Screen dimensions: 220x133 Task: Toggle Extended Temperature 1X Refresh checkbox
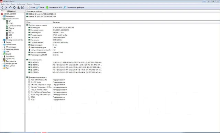pyautogui.click(x=29, y=87)
